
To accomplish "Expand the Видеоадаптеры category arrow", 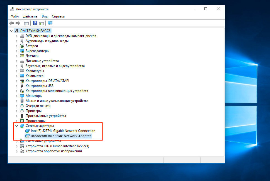I will click(x=16, y=51).
